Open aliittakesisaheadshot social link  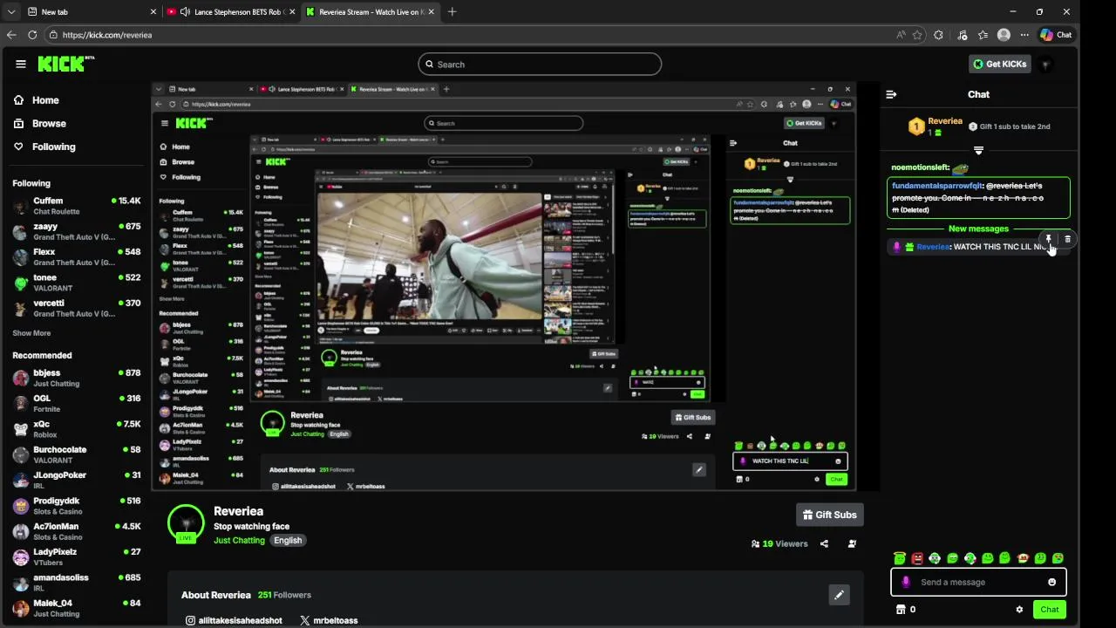click(234, 620)
